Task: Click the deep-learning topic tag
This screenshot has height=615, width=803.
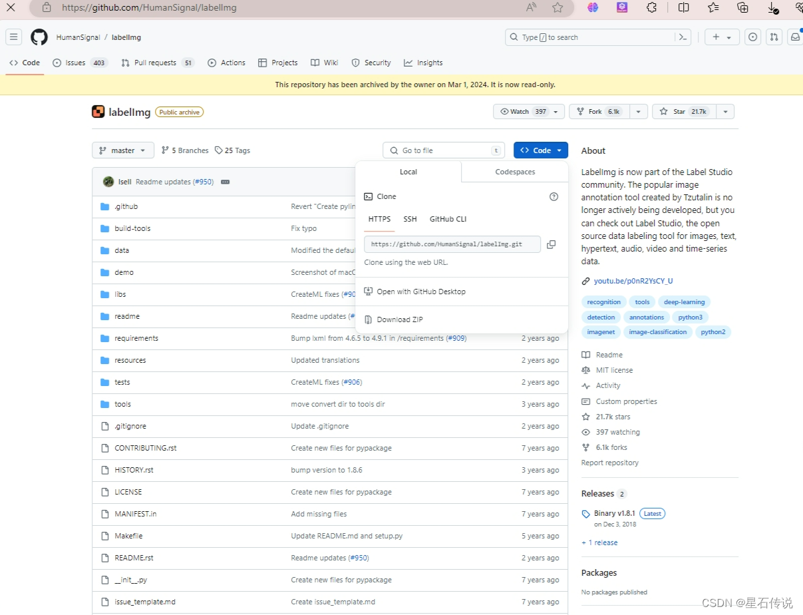Action: pyautogui.click(x=684, y=302)
